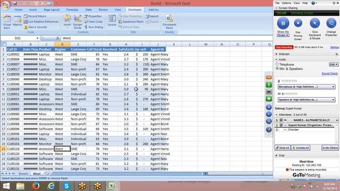Open Internet Explorer from the taskbar

point(51,186)
